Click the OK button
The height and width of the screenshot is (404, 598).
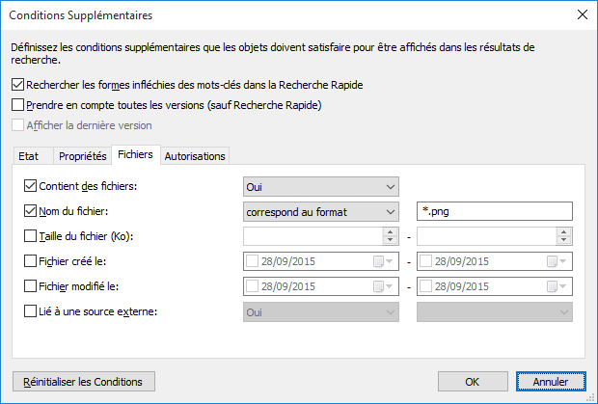tap(473, 381)
